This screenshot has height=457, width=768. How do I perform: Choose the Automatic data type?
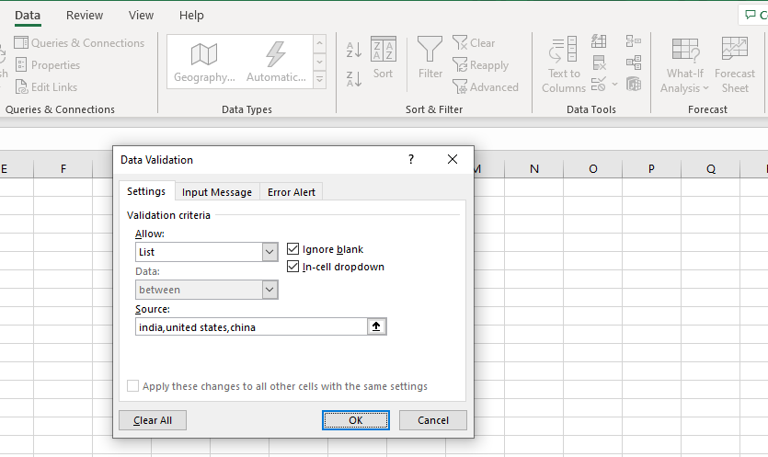click(276, 63)
